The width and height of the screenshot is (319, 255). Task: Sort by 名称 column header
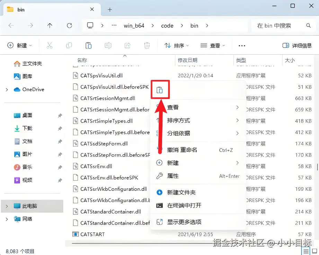[82, 60]
